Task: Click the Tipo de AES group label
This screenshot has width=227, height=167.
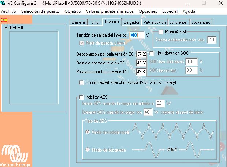Action: 96,121
